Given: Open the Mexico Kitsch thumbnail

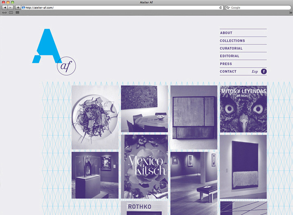Looking at the screenshot, I should pos(145,167).
